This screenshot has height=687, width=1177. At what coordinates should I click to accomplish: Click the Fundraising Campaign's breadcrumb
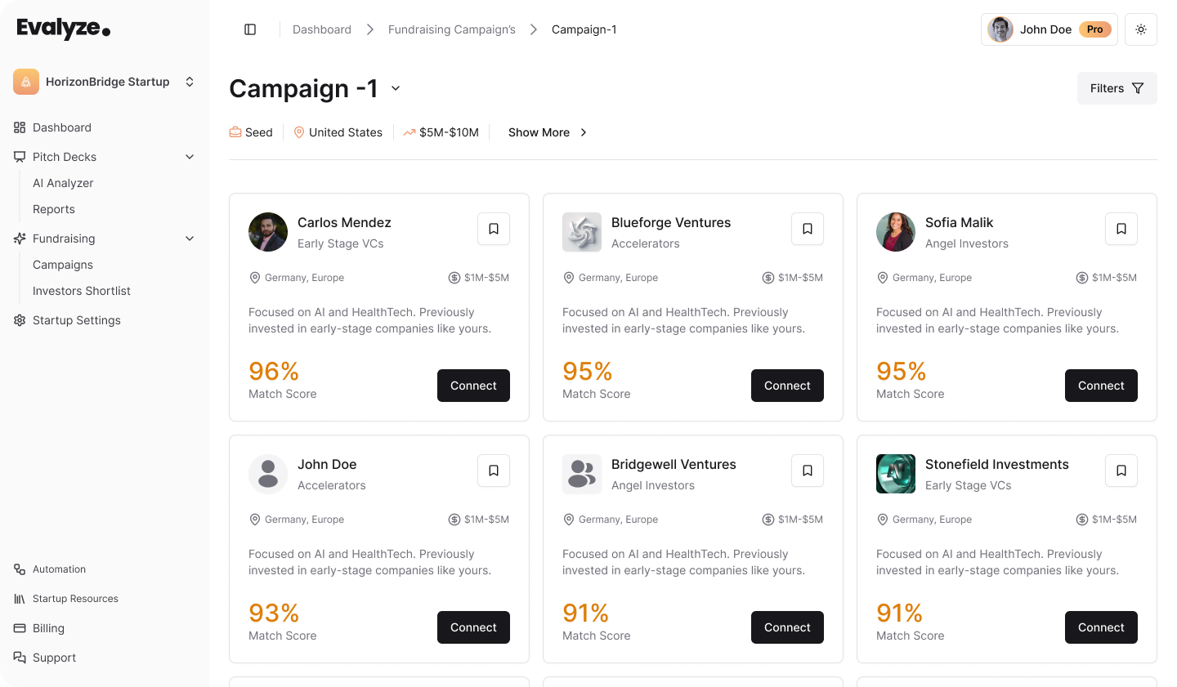451,29
